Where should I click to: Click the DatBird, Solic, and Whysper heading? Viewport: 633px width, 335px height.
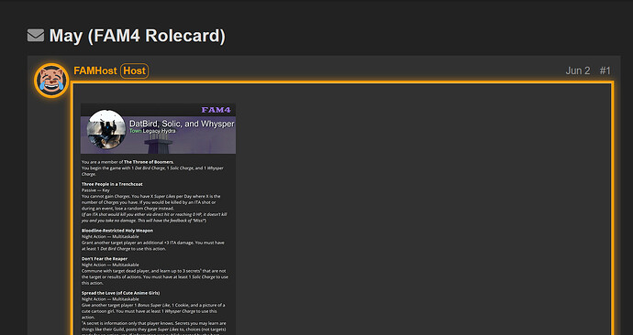[x=182, y=124]
